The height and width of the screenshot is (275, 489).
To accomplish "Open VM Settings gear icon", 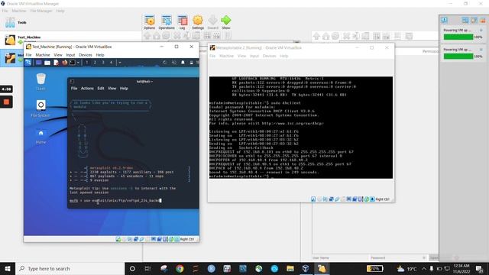I will tap(198, 22).
